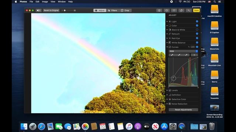Click the split before/after view icon
The width and height of the screenshot is (236, 132).
(38, 10)
